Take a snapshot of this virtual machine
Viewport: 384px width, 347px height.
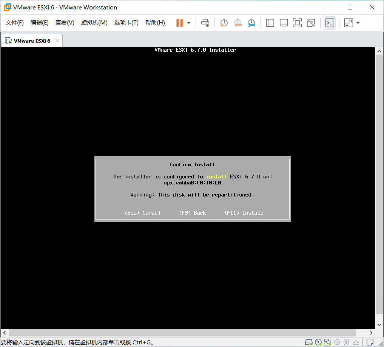click(224, 23)
